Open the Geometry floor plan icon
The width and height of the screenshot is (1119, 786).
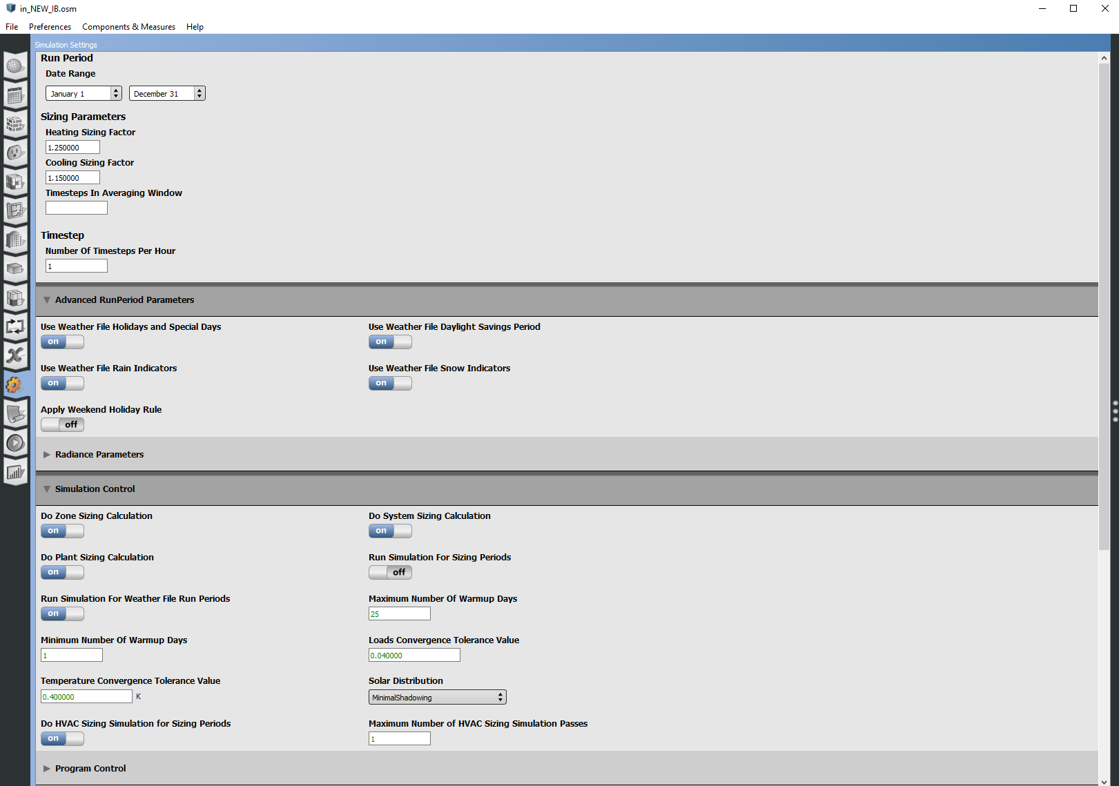click(15, 210)
